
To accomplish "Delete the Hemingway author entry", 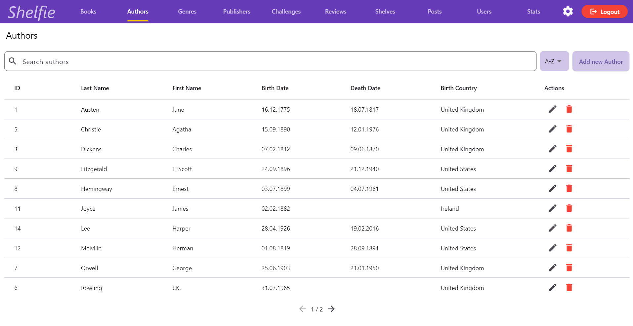I will [x=569, y=188].
